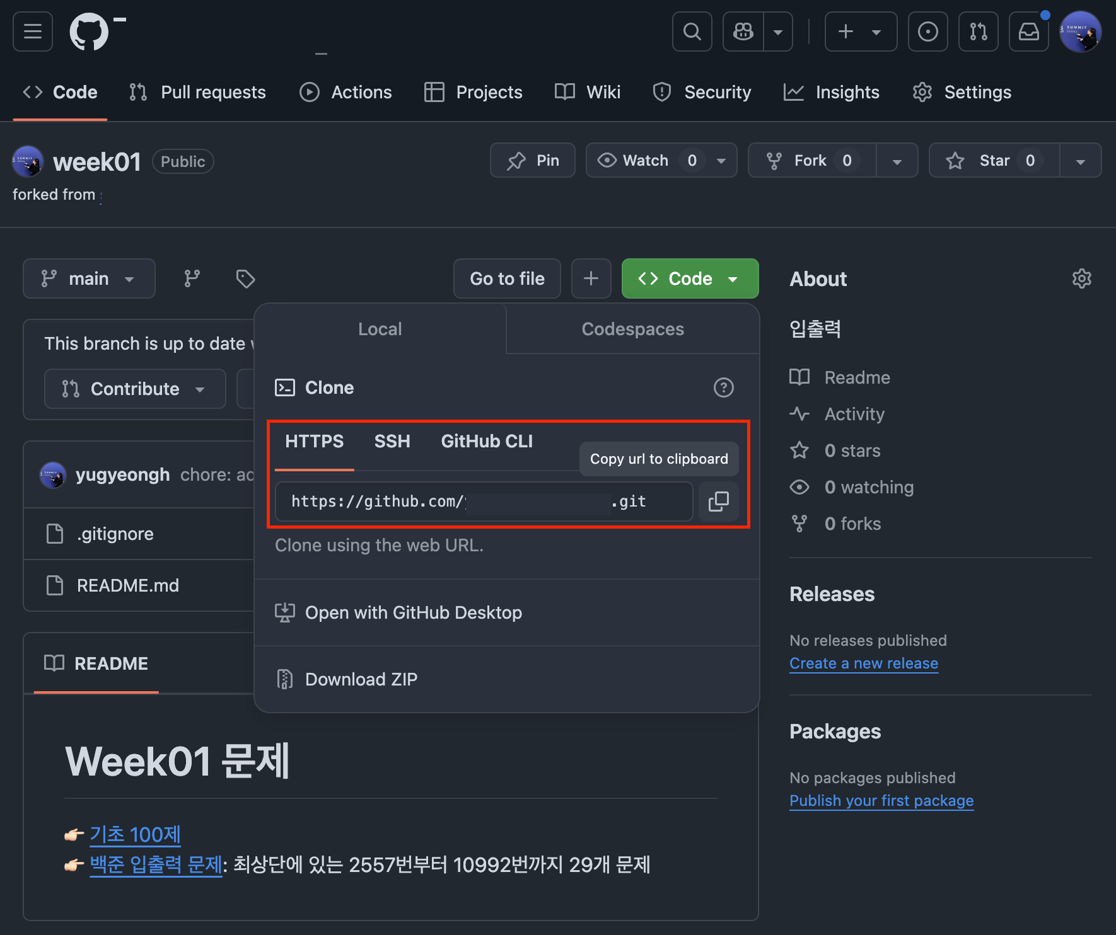The height and width of the screenshot is (935, 1116).
Task: Click the add file plus button
Action: pos(591,278)
